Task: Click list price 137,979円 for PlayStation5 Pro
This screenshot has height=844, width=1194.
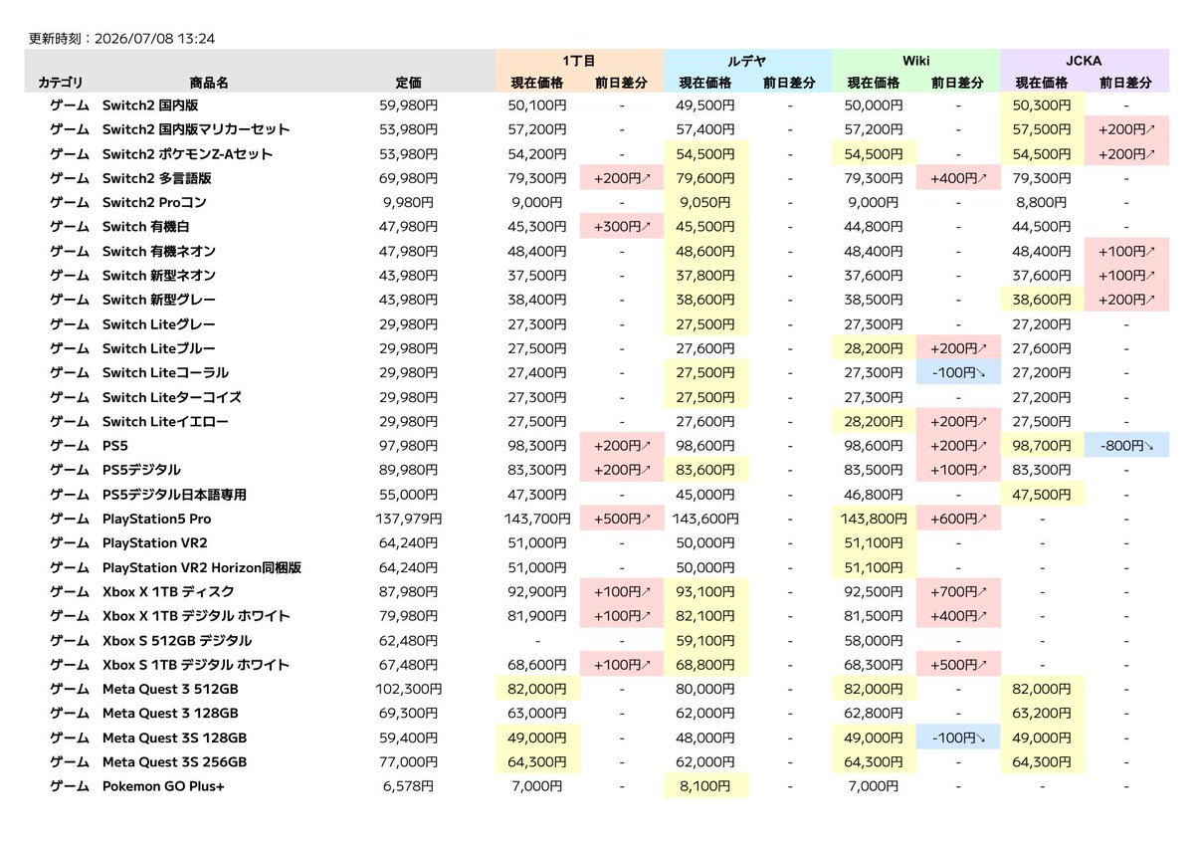Action: coord(409,519)
